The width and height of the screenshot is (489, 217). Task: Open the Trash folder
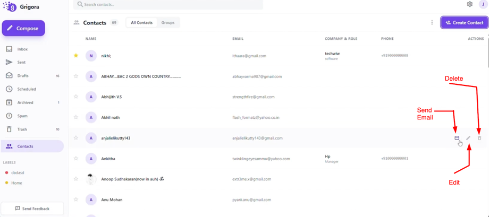click(x=32, y=129)
